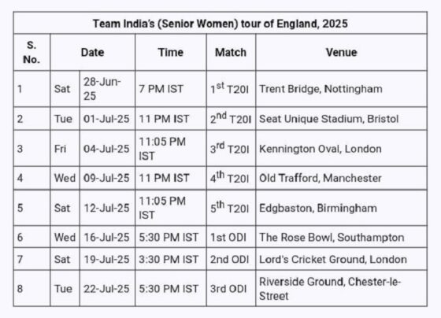The width and height of the screenshot is (441, 318).
Task: Select the 5th T20I match cell
Action: click(231, 208)
